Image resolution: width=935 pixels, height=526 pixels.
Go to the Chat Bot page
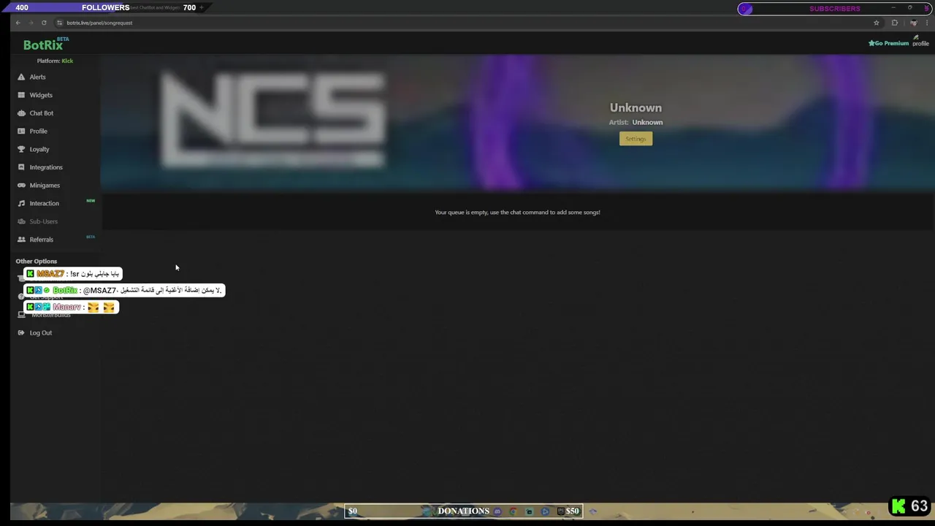coord(41,113)
